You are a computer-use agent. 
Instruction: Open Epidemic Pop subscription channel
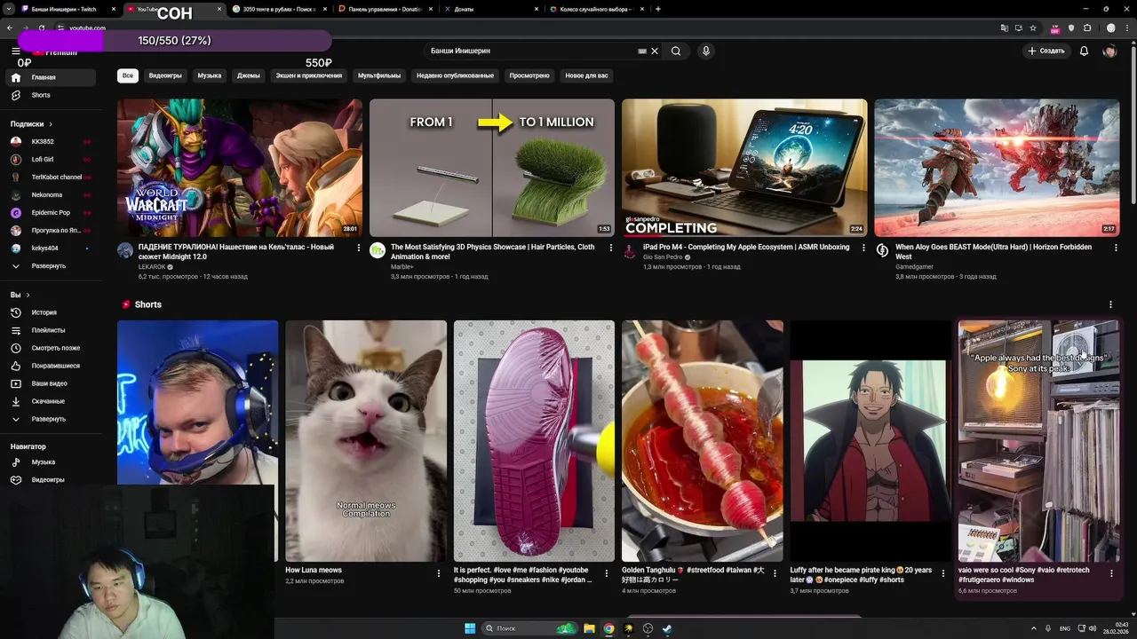click(x=52, y=213)
